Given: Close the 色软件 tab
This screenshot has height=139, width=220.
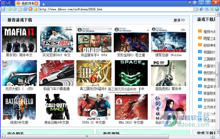Looking at the screenshot, I should point(36,3).
